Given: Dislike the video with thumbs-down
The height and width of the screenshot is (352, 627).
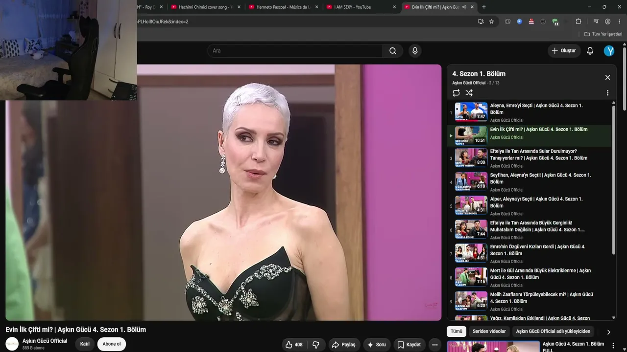Looking at the screenshot, I should (316, 345).
